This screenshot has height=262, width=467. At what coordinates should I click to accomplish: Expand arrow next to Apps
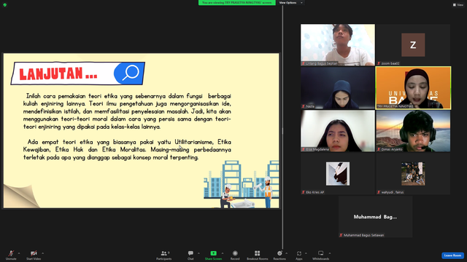click(x=306, y=253)
